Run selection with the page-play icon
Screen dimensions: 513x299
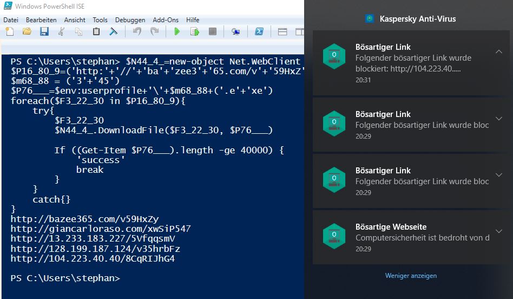(x=195, y=31)
